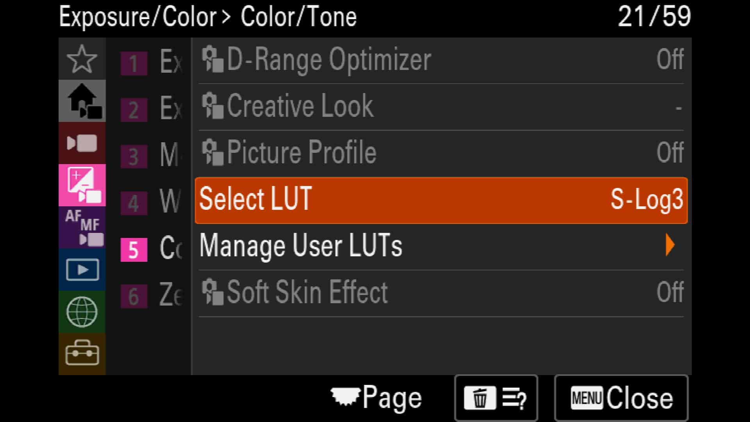The image size is (750, 422).
Task: Open the Playback menu icon
Action: point(82,270)
